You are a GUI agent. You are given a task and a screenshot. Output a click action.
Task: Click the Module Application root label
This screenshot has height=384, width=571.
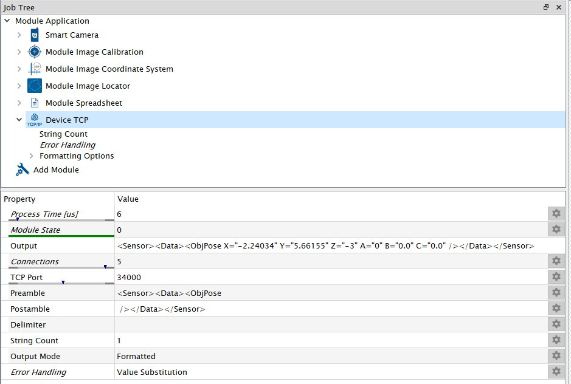coord(52,21)
